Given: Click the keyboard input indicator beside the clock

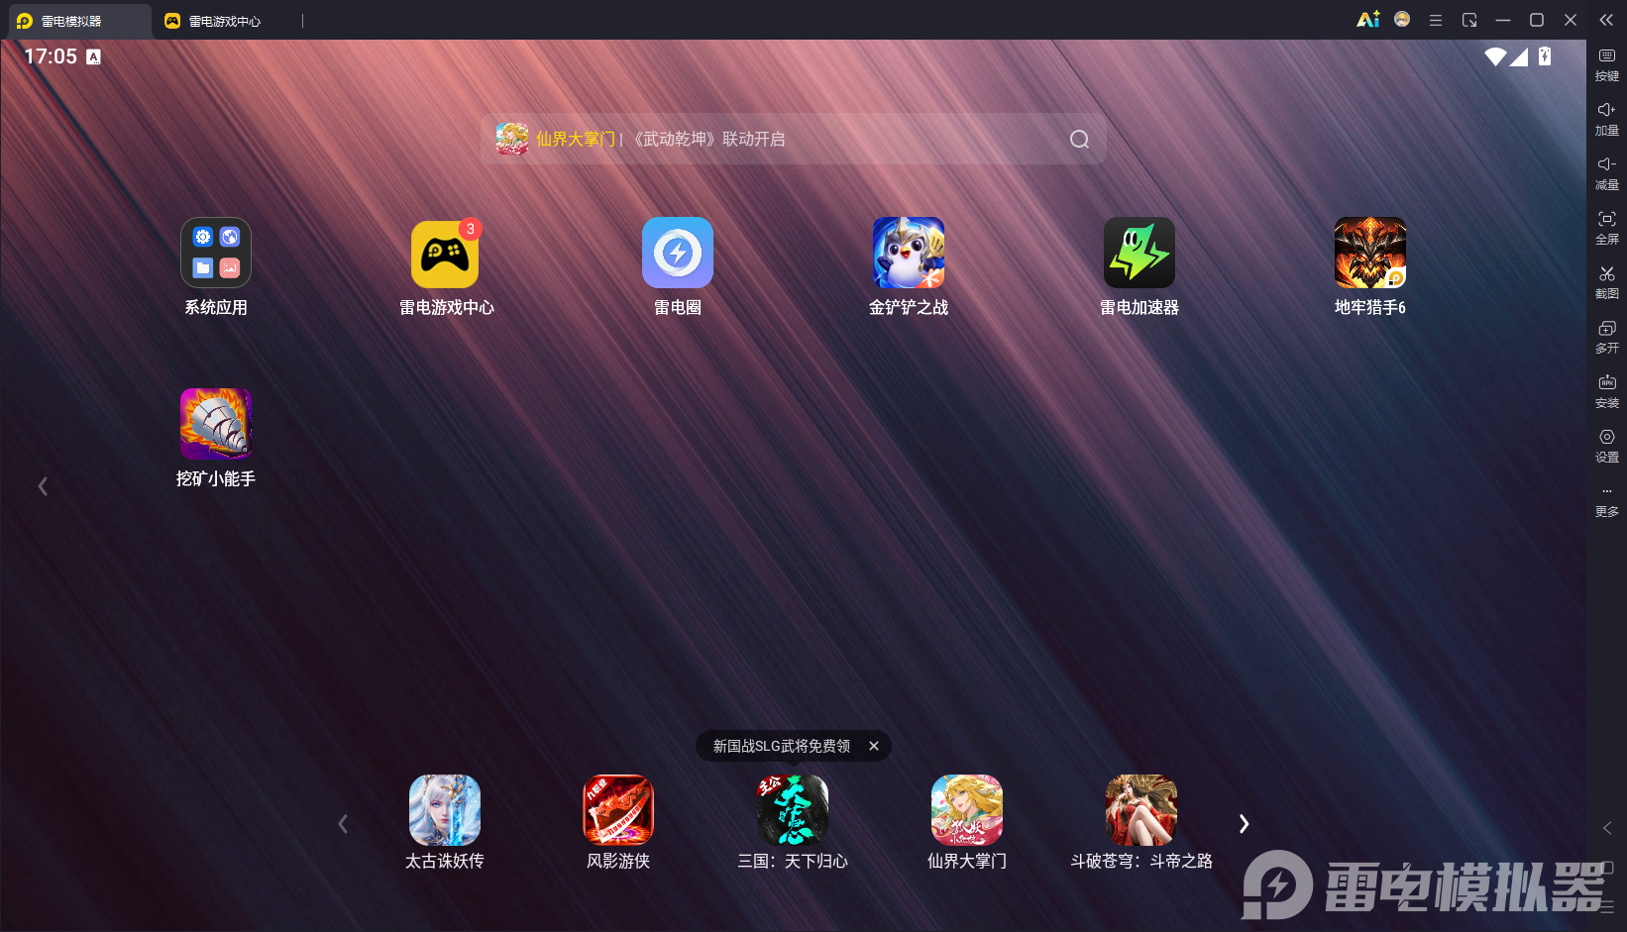Looking at the screenshot, I should pos(93,57).
